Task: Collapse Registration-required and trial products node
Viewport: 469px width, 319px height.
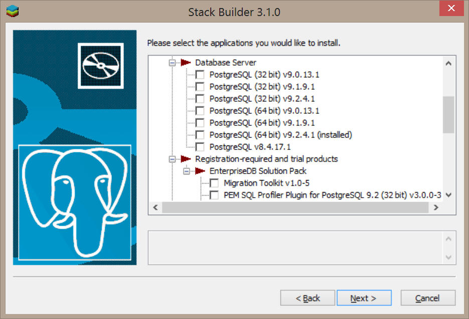Action: click(172, 159)
